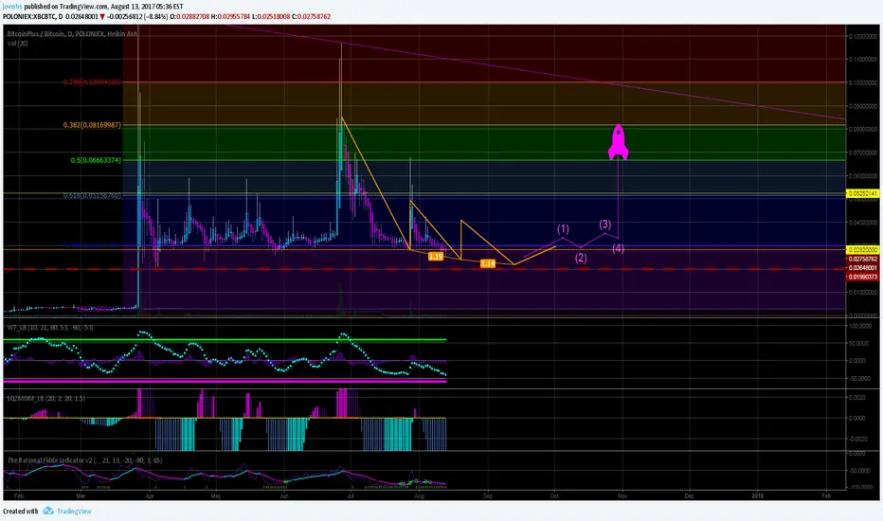This screenshot has height=521, width=883.
Task: Open the joeohs author link
Action: click(11, 7)
